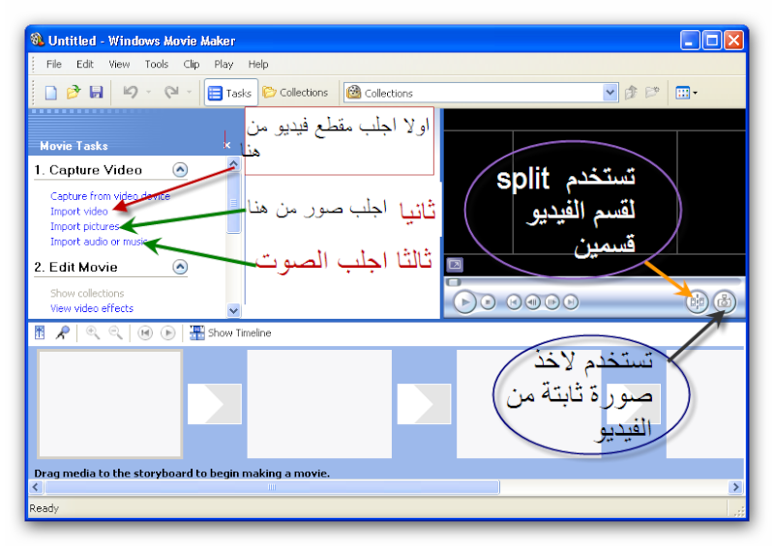
Task: Open the Play menu
Action: pos(223,64)
